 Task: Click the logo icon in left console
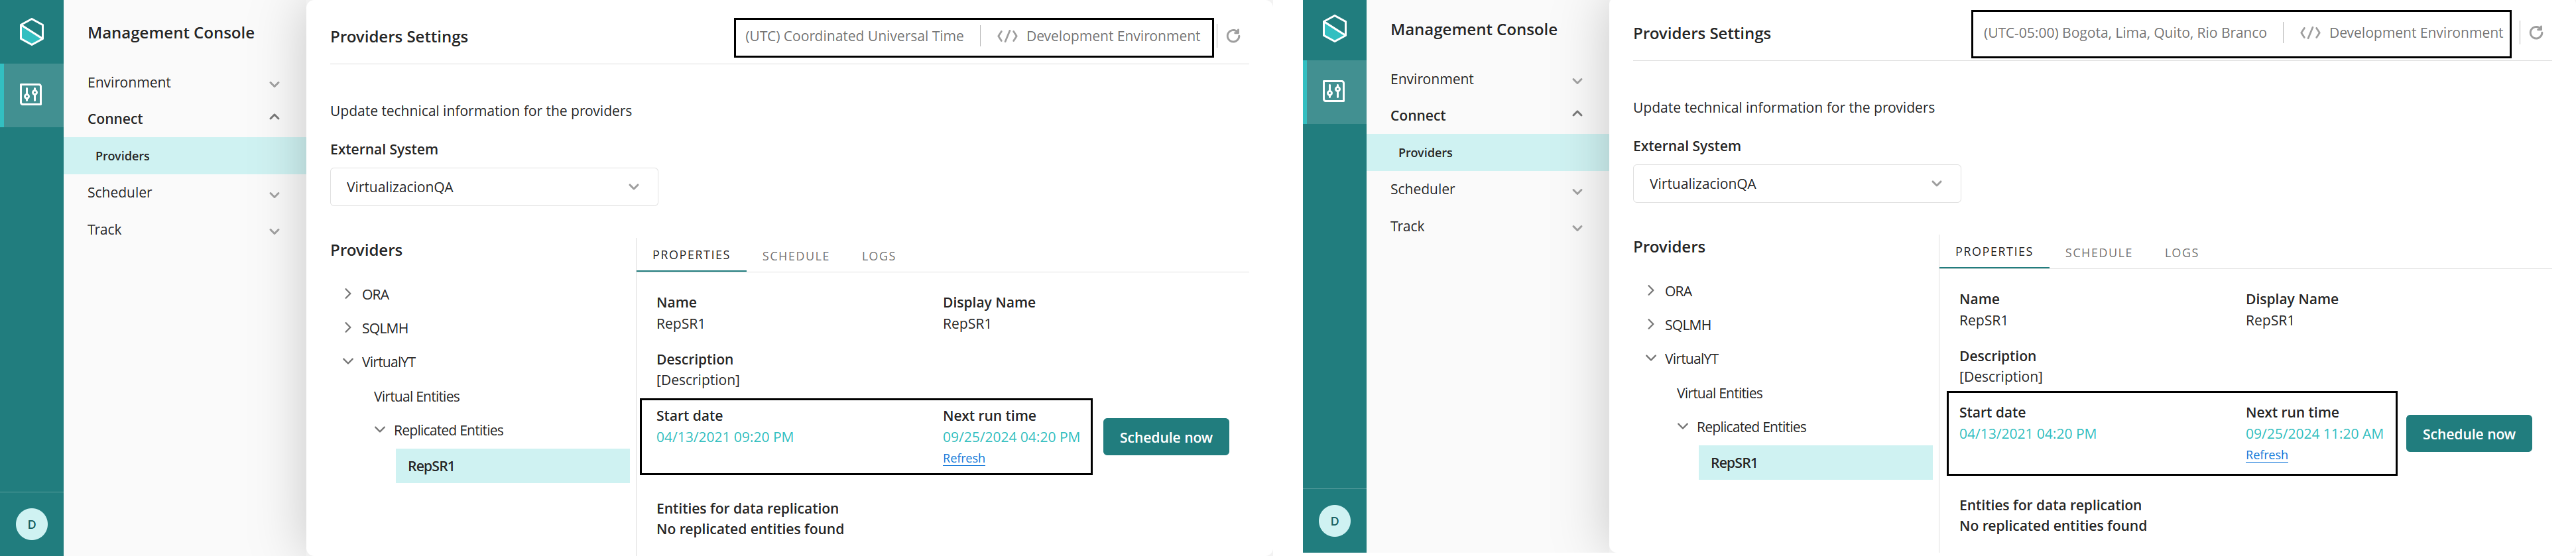32,31
